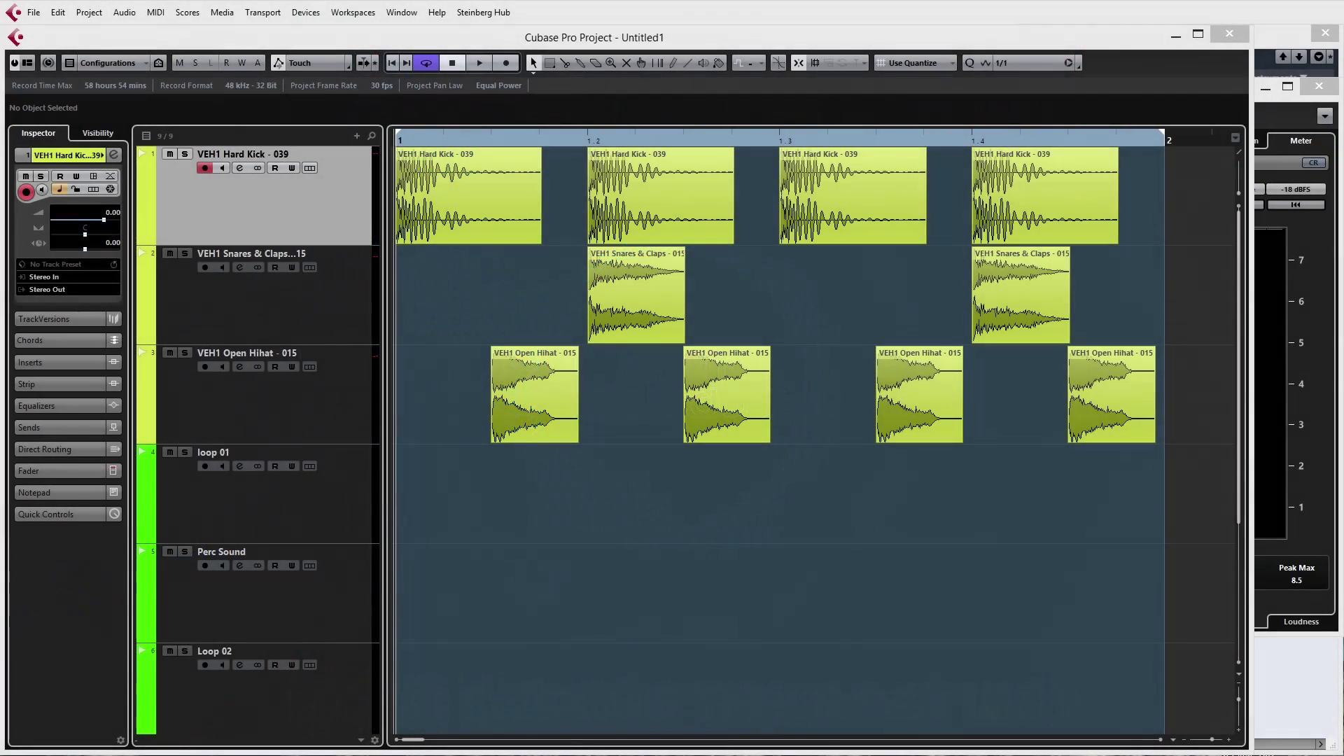
Task: Go to previous marker or project start
Action: pyautogui.click(x=392, y=63)
